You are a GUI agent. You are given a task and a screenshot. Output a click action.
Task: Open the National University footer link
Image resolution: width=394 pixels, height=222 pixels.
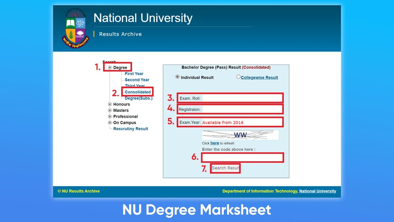318,191
